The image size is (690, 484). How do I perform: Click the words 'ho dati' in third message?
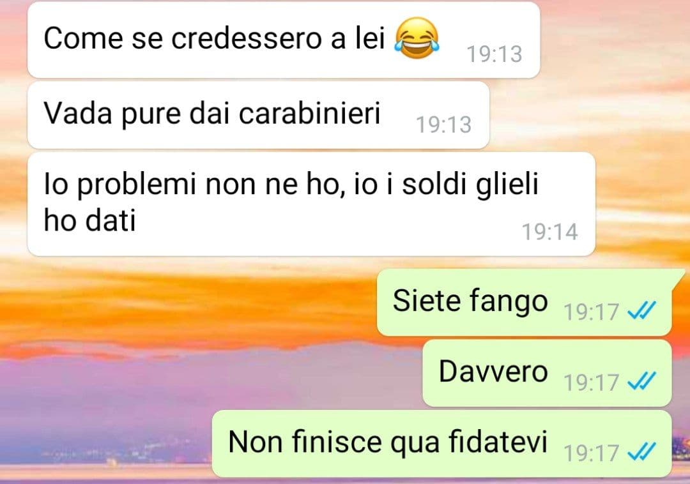pyautogui.click(x=89, y=220)
